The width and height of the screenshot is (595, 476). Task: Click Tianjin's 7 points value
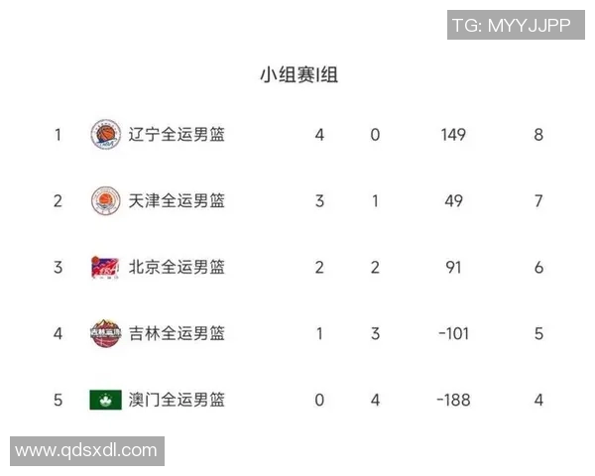click(538, 200)
